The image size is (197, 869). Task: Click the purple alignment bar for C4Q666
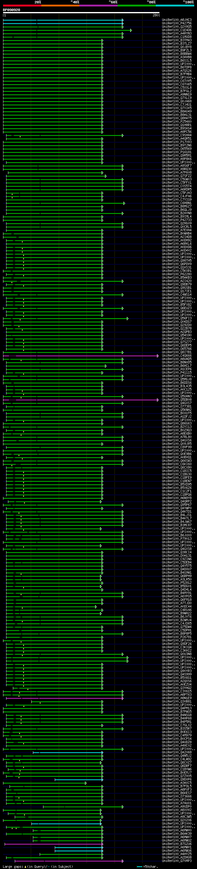tap(80, 356)
